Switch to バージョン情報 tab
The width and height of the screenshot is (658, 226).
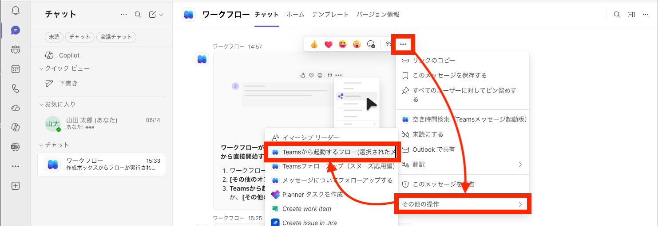(x=378, y=15)
